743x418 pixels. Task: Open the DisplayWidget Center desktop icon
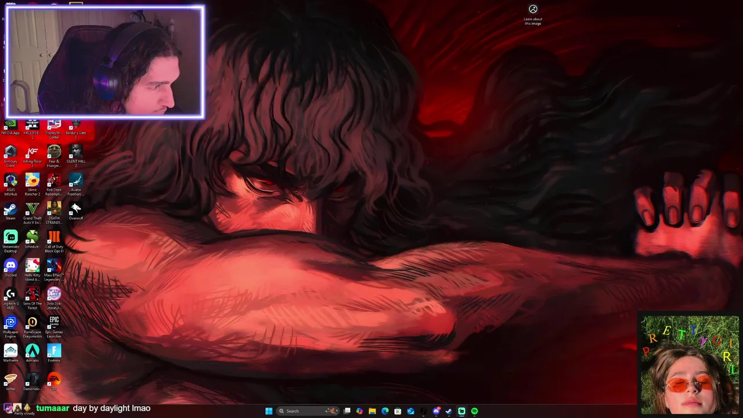tap(54, 128)
